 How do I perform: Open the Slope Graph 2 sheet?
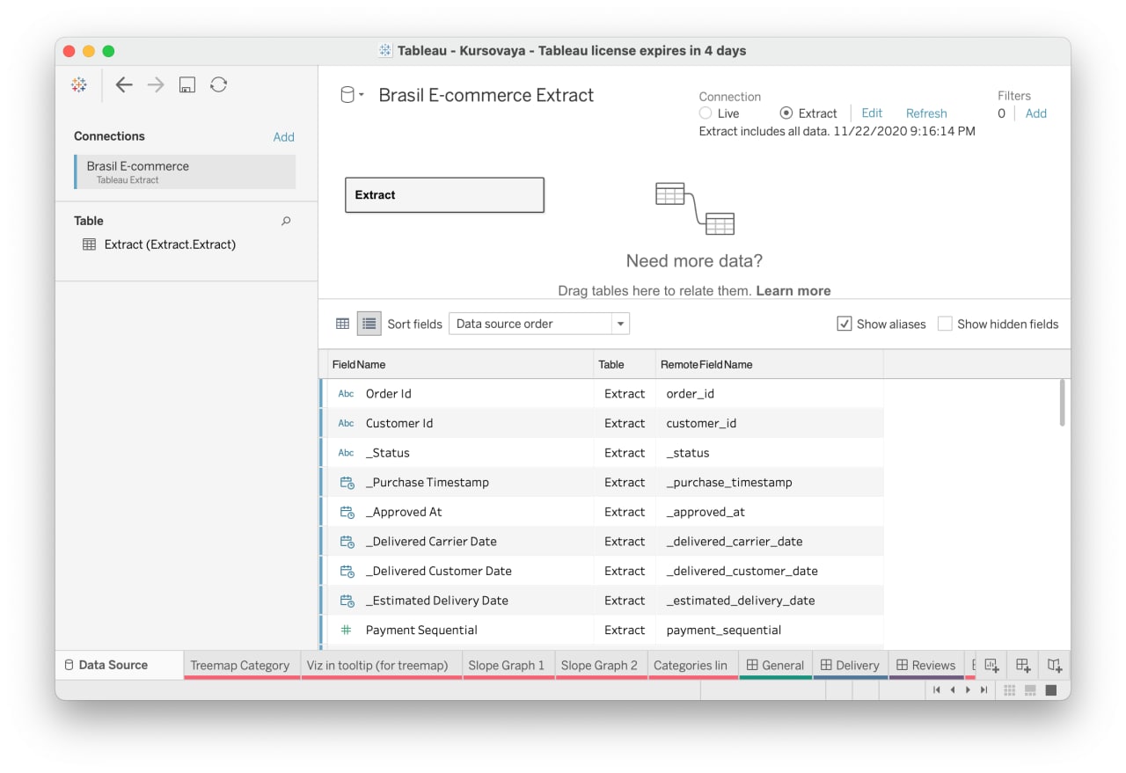600,666
